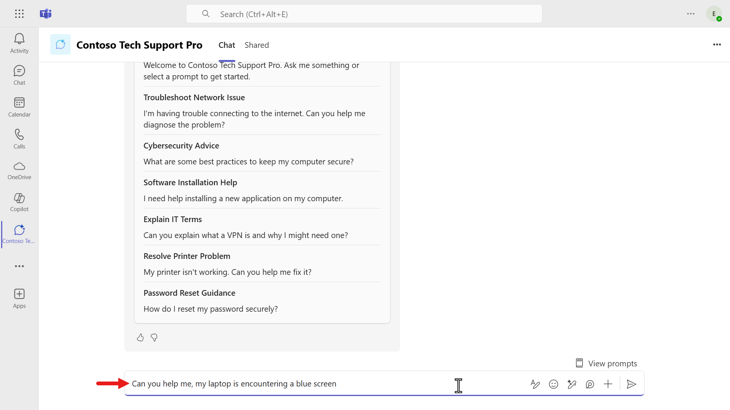The image size is (730, 410).
Task: Expand more apps ellipsis in sidebar
Action: click(19, 266)
